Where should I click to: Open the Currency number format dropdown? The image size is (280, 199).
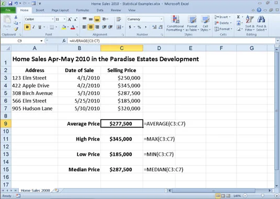click(x=161, y=19)
